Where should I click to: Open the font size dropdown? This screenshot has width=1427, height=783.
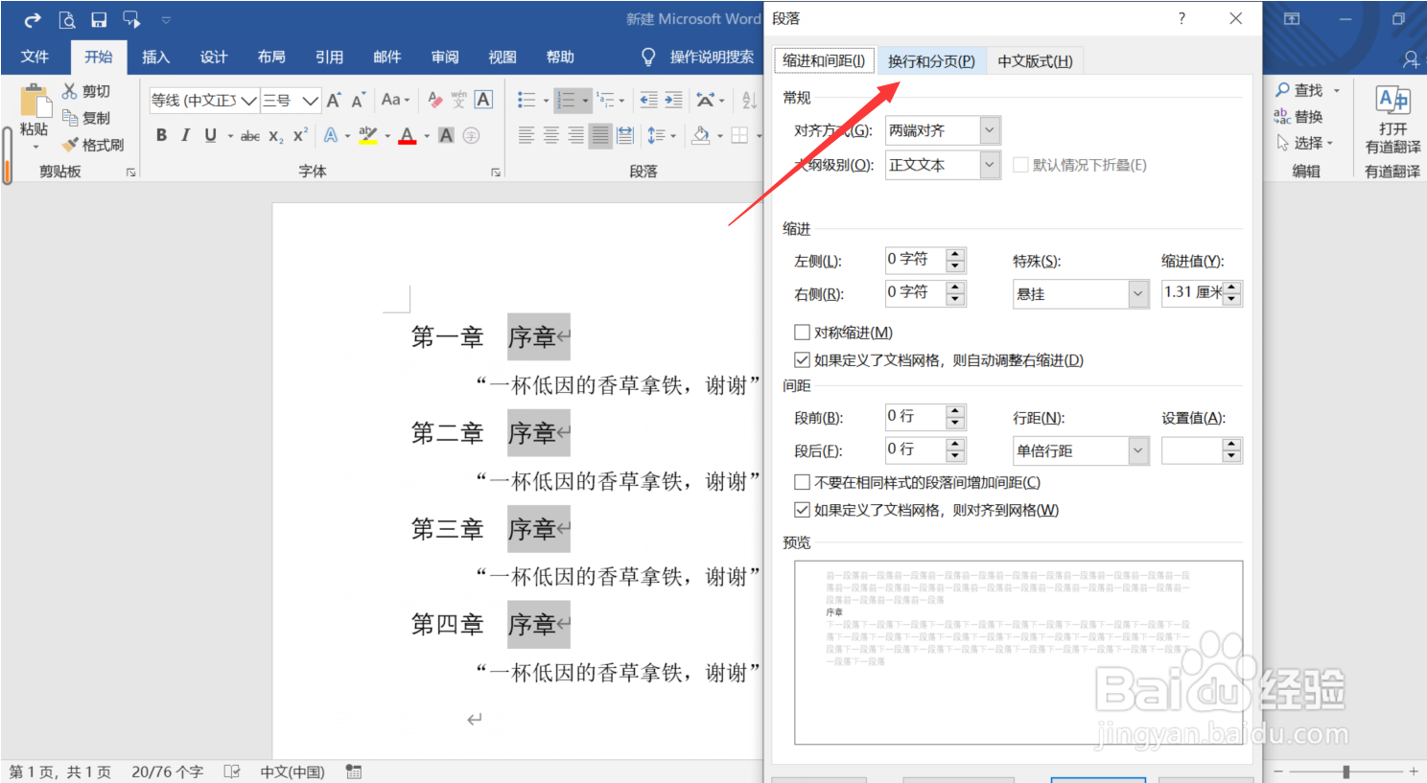[x=310, y=100]
